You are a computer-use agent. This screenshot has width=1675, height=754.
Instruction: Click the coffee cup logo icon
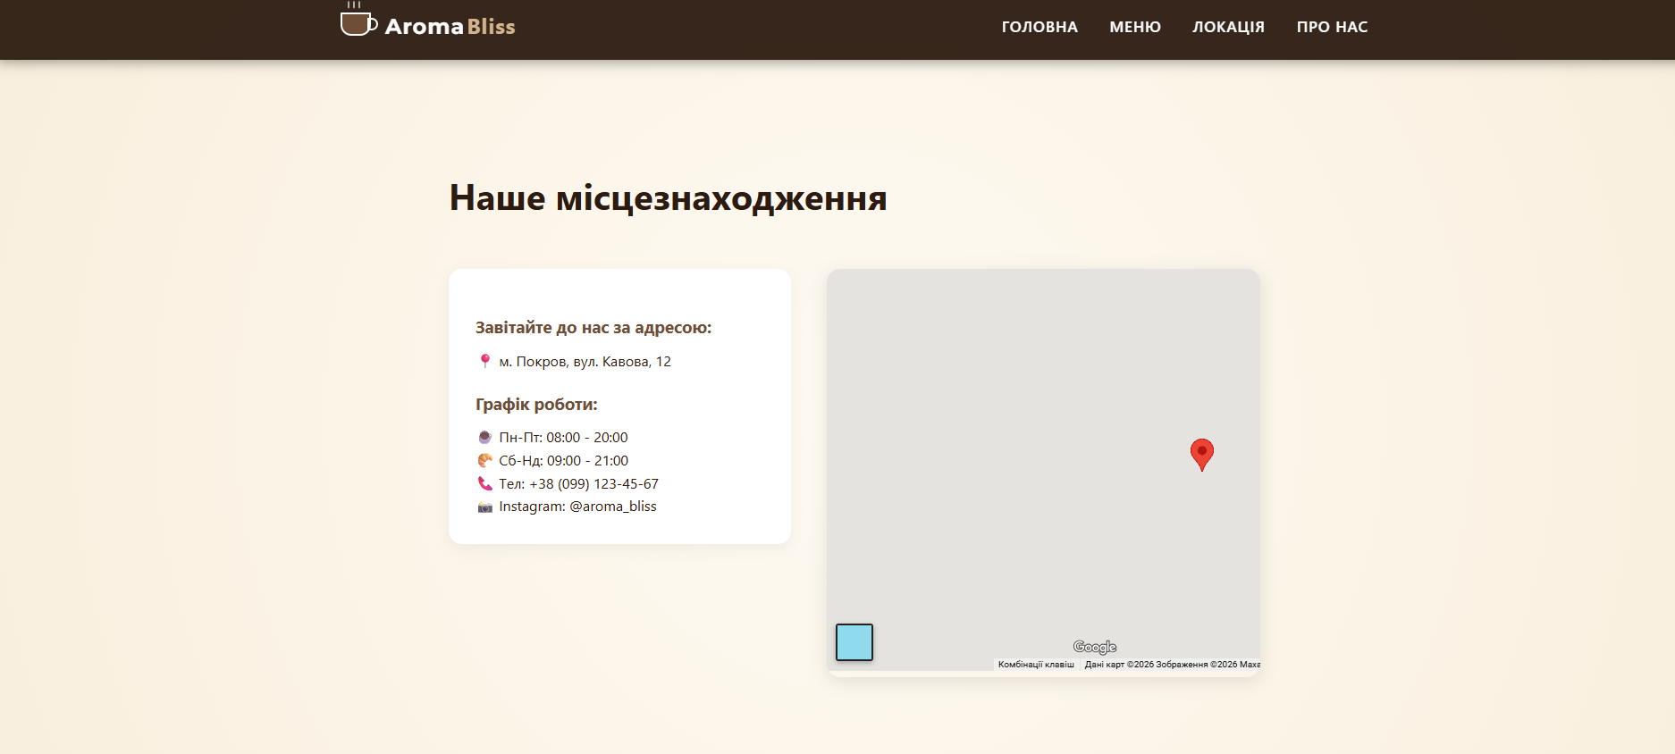[x=358, y=21]
